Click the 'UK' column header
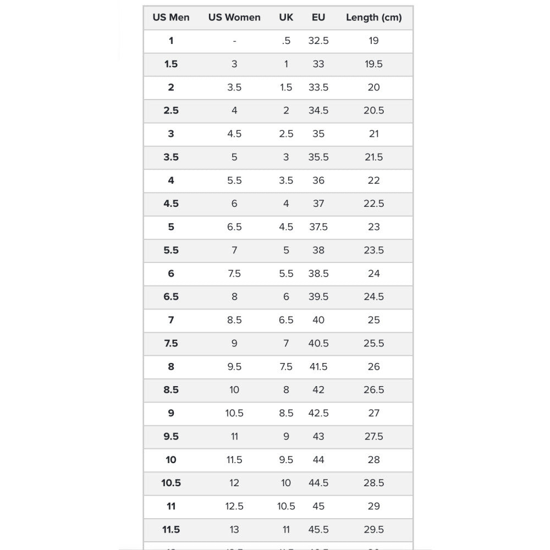The height and width of the screenshot is (550, 550). [286, 18]
